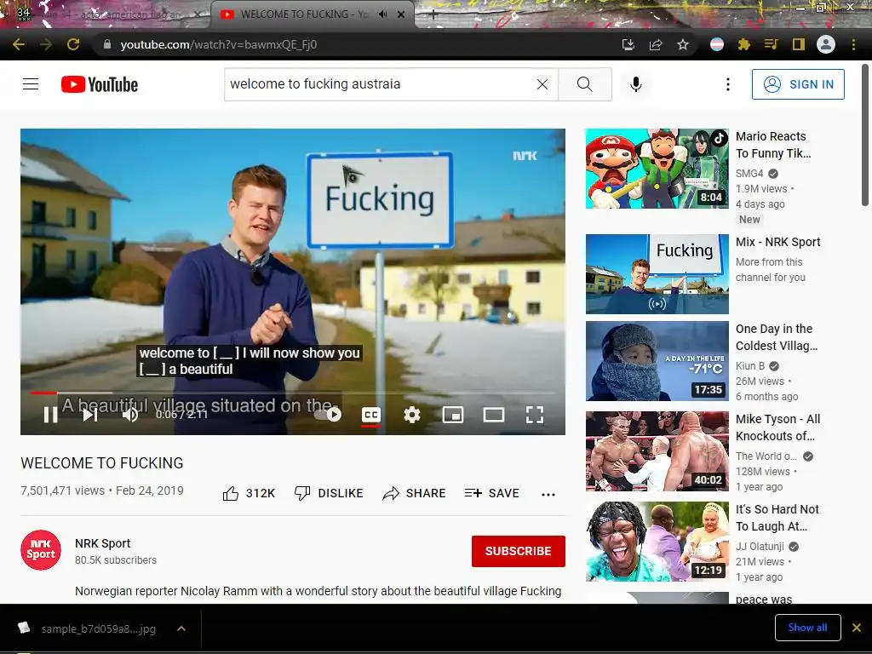Search with voice microphone
Image resolution: width=872 pixels, height=654 pixels.
tap(636, 84)
